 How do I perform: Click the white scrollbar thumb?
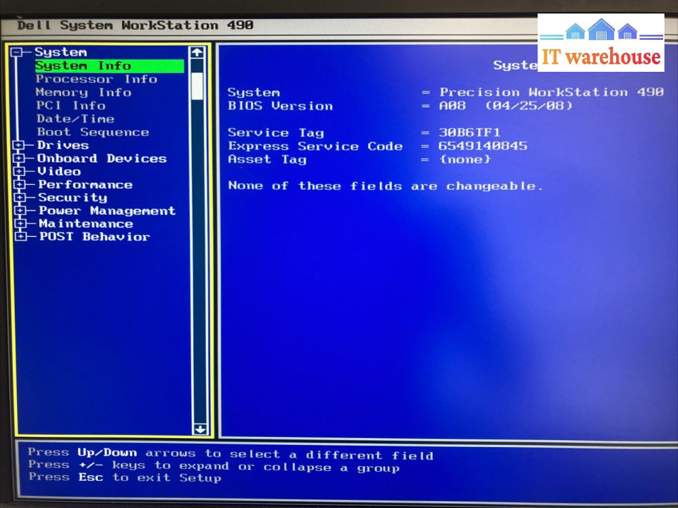click(197, 86)
